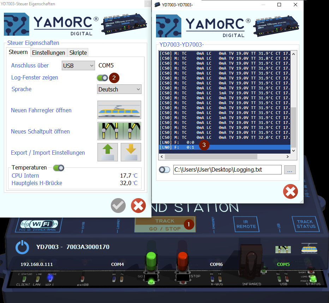Toggle the Temperaturen switch
Screen dimensions: 329x303
[59, 168]
